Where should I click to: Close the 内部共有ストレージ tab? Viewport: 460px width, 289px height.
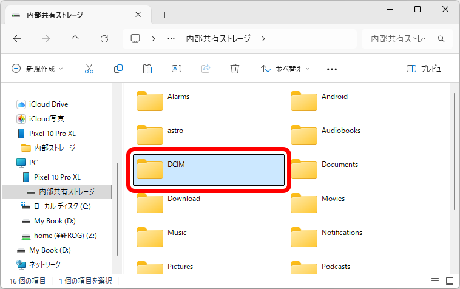tap(138, 15)
